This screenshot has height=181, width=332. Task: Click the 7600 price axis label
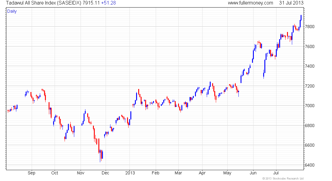(x=310, y=46)
